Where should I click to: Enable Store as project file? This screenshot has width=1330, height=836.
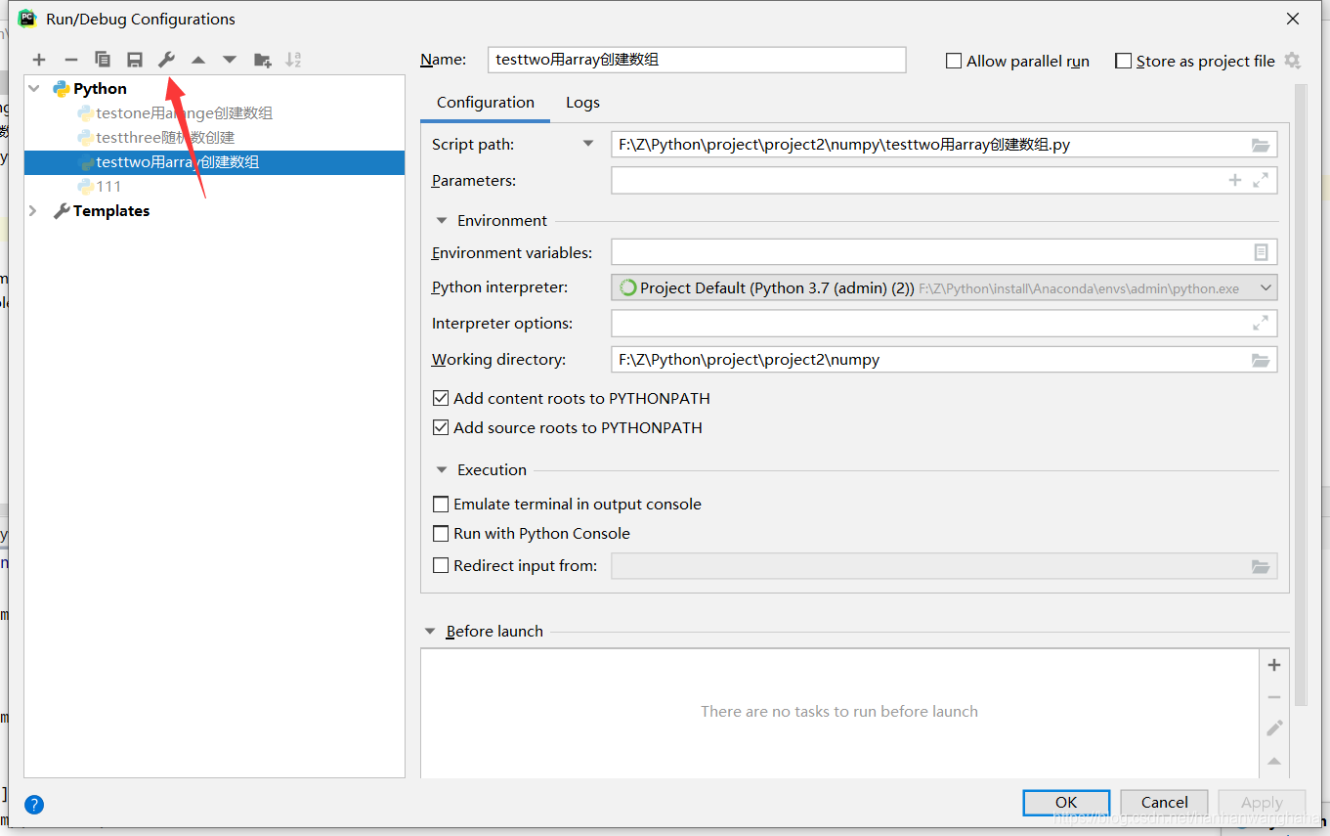point(1123,61)
